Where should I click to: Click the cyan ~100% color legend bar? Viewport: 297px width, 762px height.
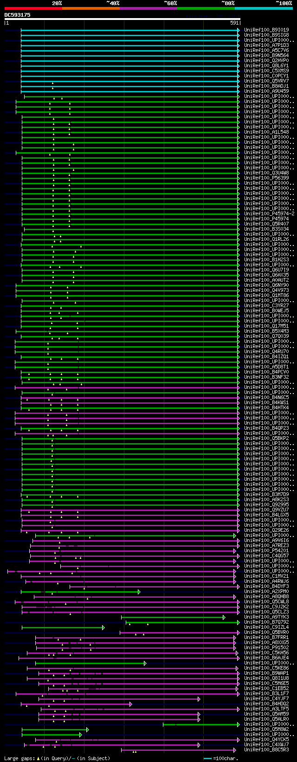pyautogui.click(x=264, y=8)
